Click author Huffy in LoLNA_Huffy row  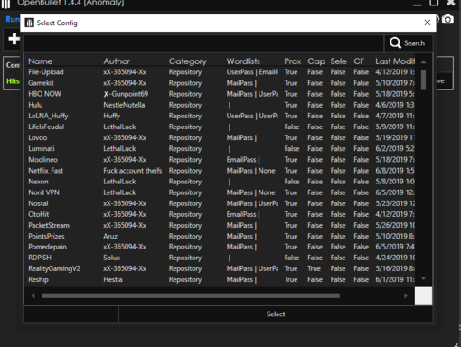111,116
